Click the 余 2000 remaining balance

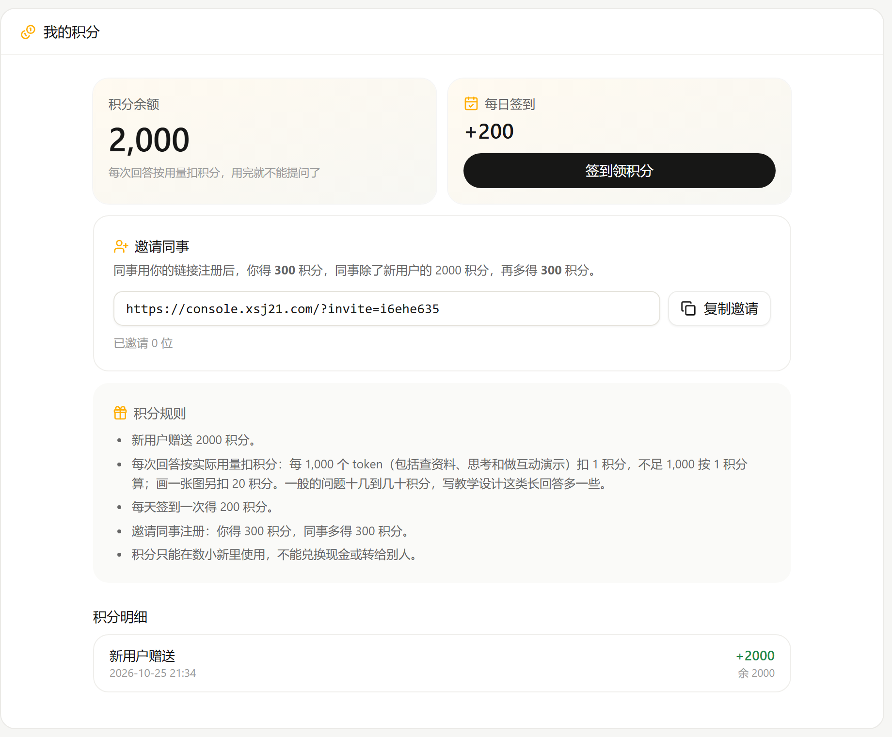pos(756,673)
